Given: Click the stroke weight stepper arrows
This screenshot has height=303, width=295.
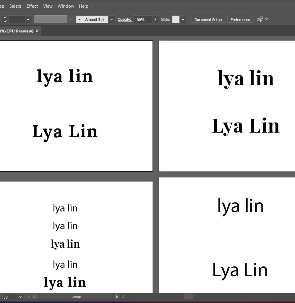Looking at the screenshot, I should 5,19.
